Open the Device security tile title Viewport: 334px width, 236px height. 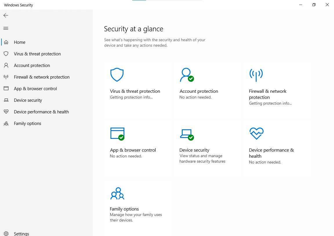point(194,150)
